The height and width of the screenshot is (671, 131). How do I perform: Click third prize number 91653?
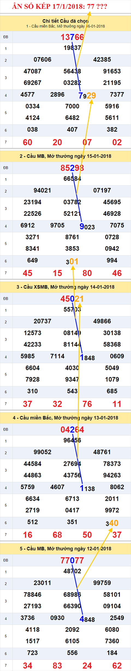112,71
